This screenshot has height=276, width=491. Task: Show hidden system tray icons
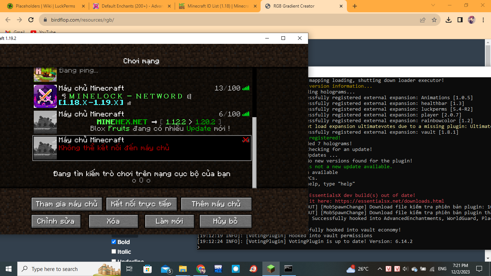tap(380, 269)
